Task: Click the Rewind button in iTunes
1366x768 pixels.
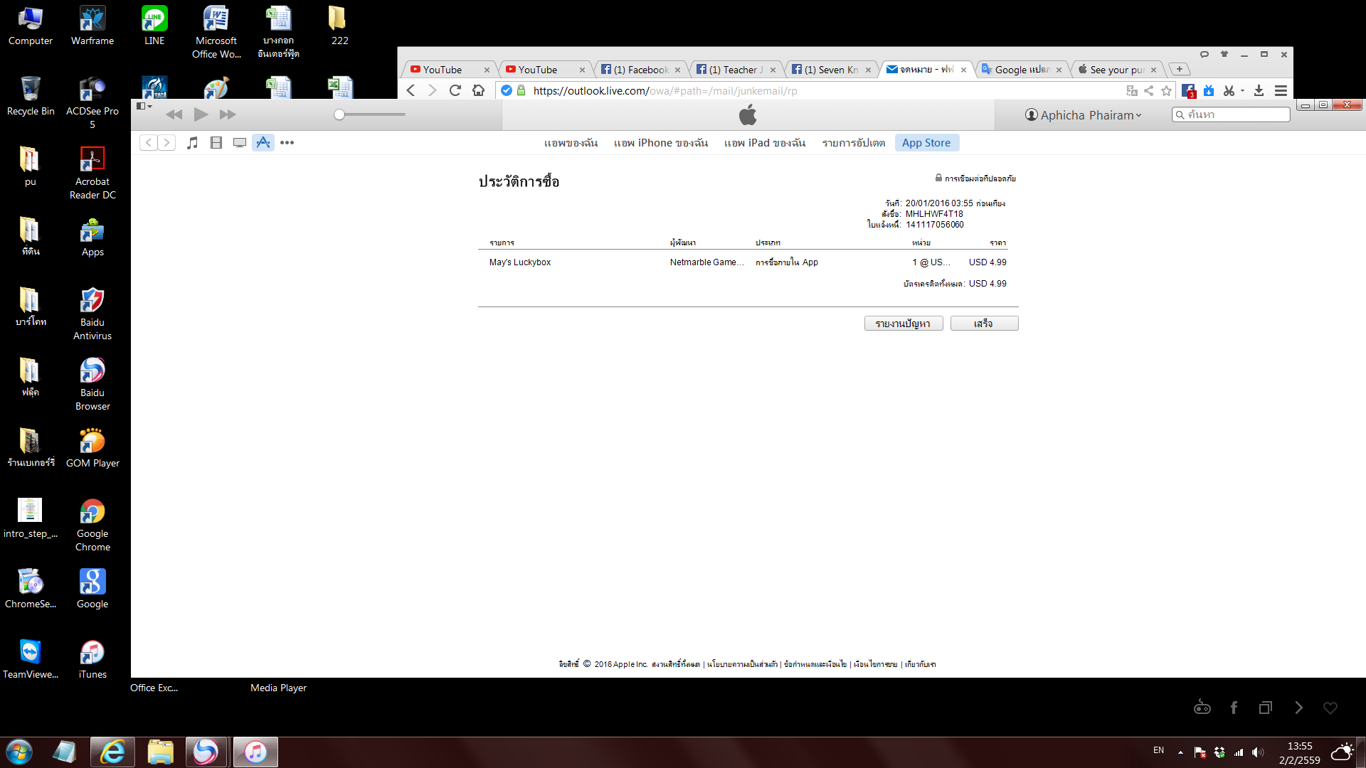Action: [174, 114]
